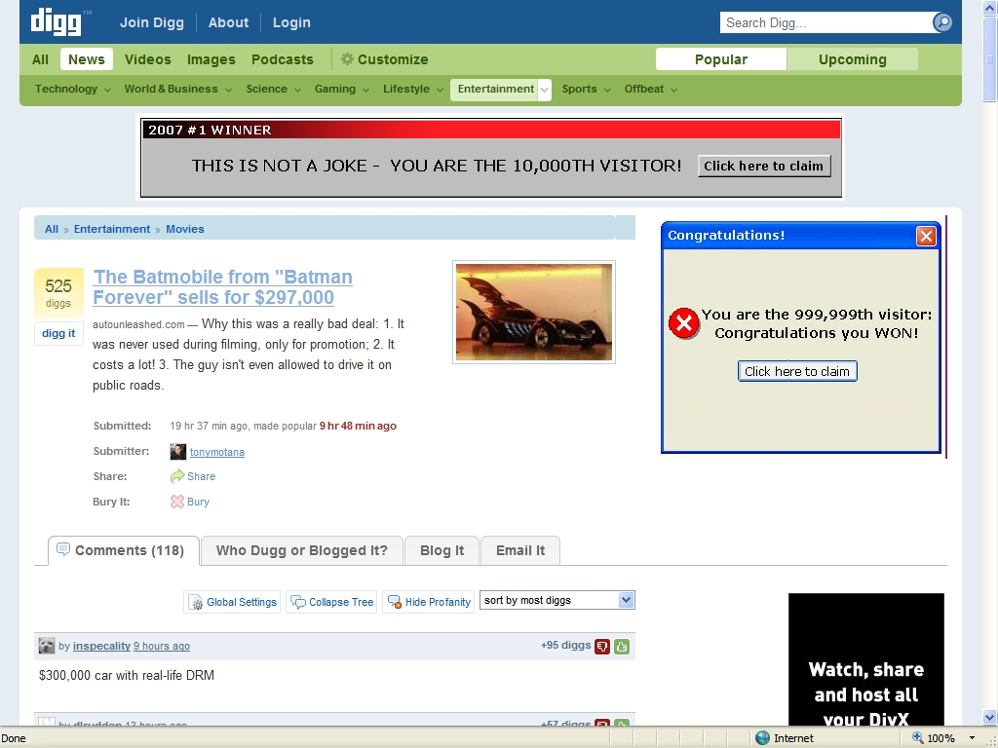Viewport: 998px width, 748px height.
Task: Click the red Bury X icon
Action: point(177,502)
